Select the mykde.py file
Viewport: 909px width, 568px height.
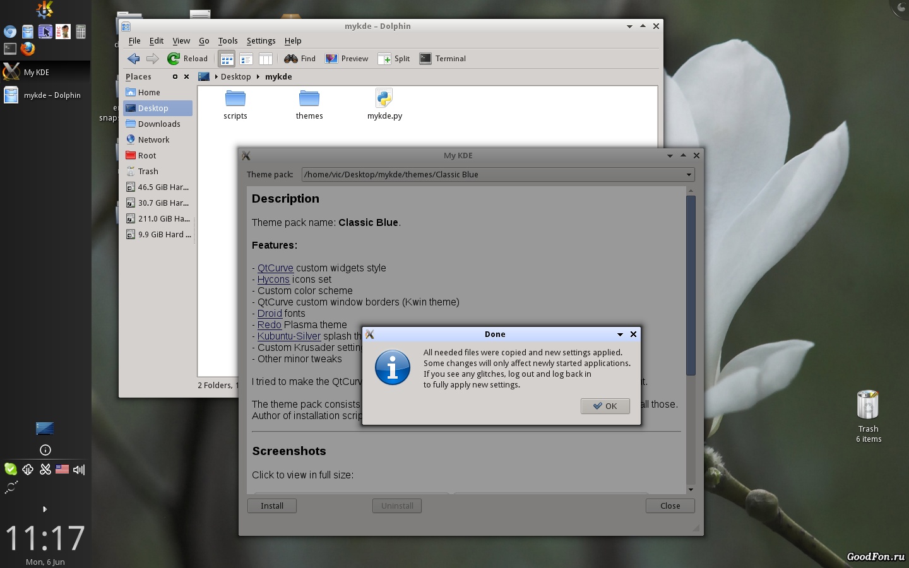pyautogui.click(x=384, y=105)
